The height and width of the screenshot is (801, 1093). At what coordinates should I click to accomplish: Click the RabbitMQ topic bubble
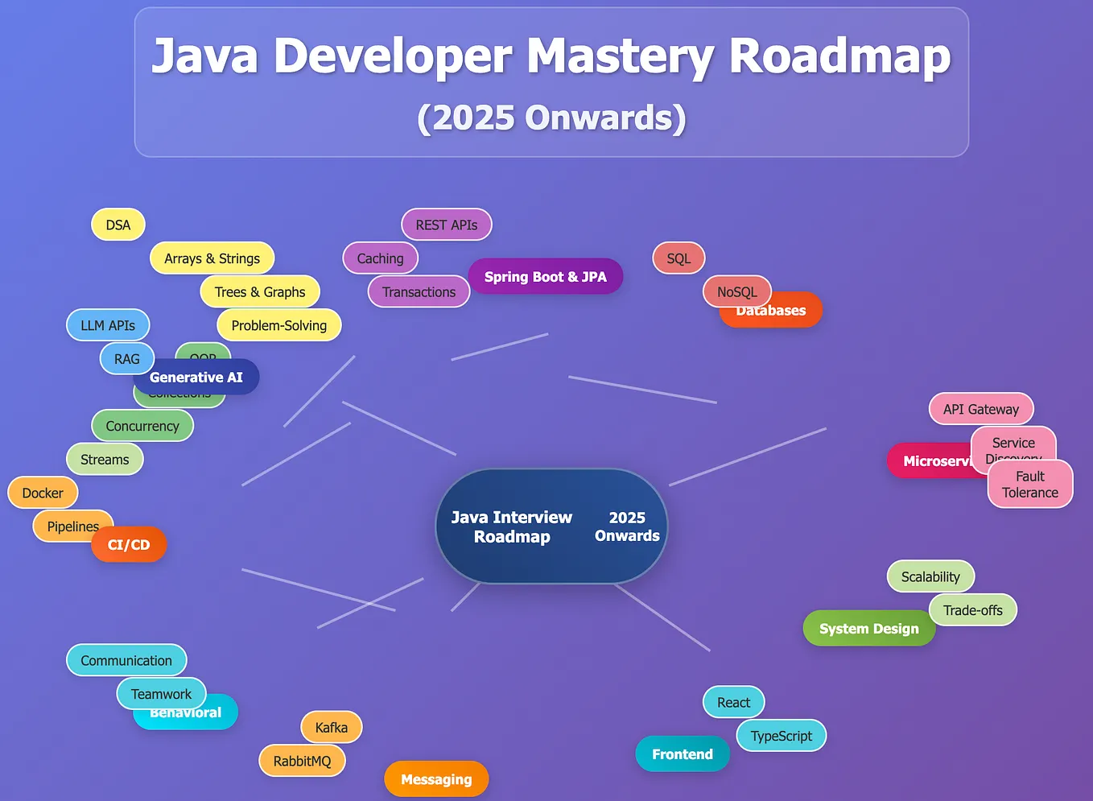click(x=303, y=760)
